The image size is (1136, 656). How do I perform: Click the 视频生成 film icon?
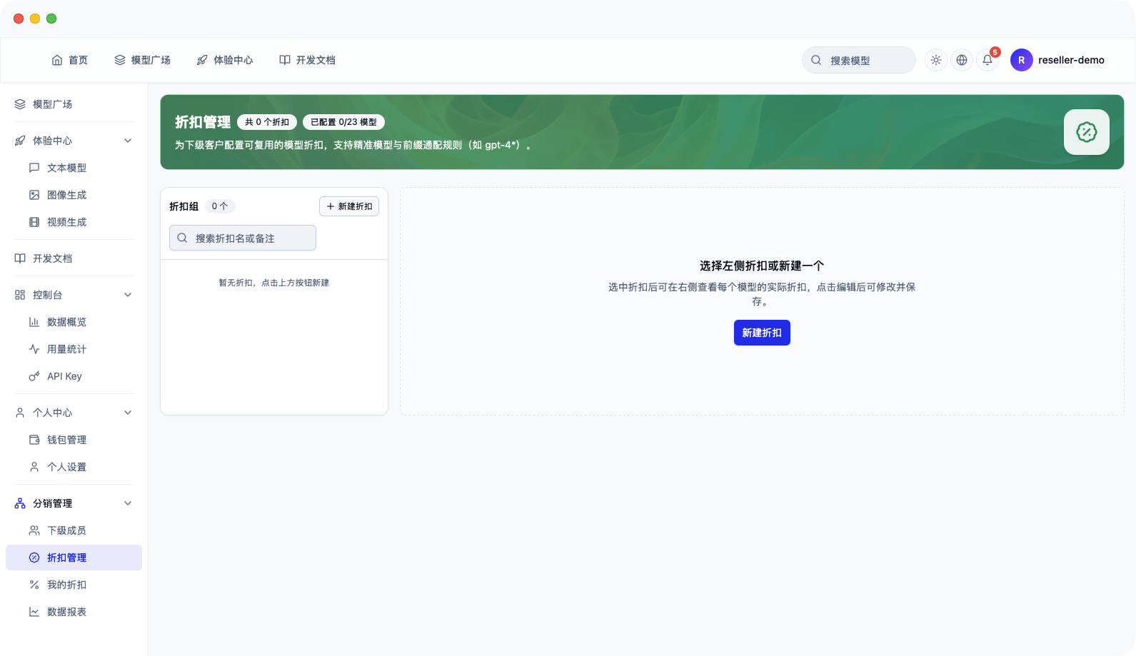(x=34, y=222)
